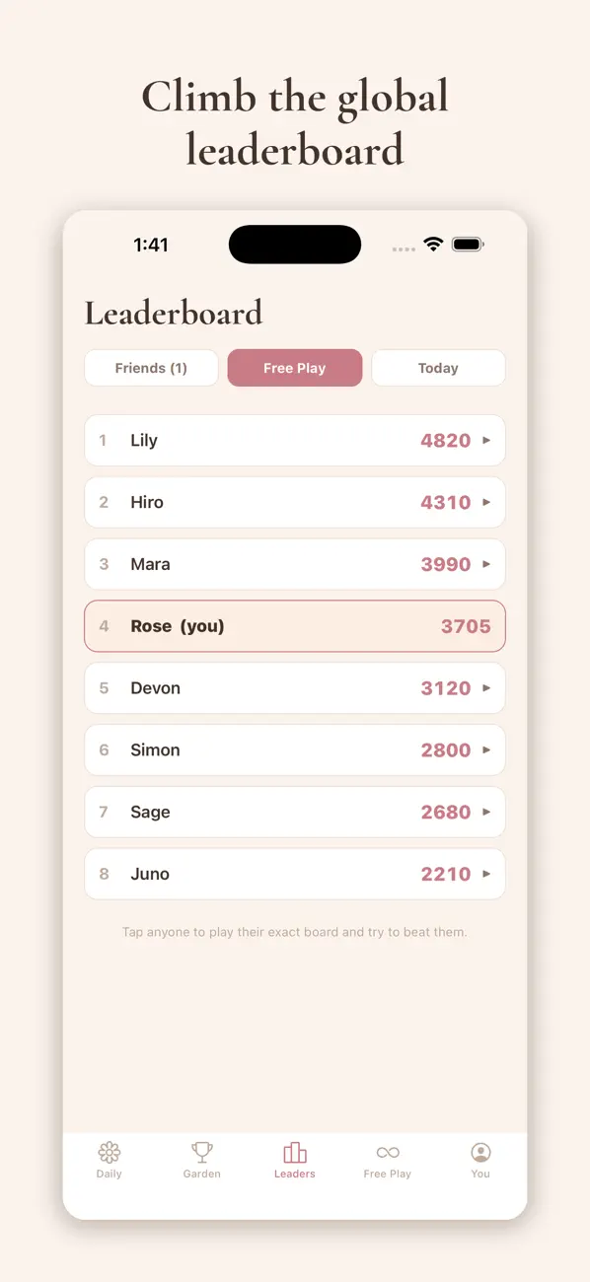Open the Free Play infinity icon
The image size is (590, 1282).
pyautogui.click(x=388, y=1152)
